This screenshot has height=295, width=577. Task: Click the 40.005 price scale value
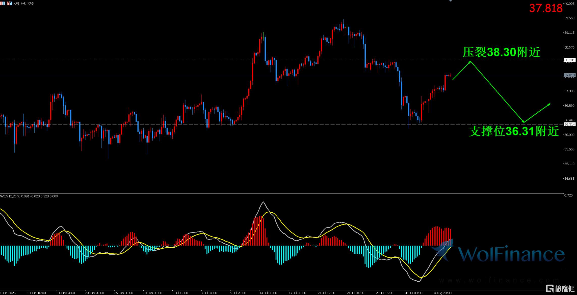click(569, 4)
